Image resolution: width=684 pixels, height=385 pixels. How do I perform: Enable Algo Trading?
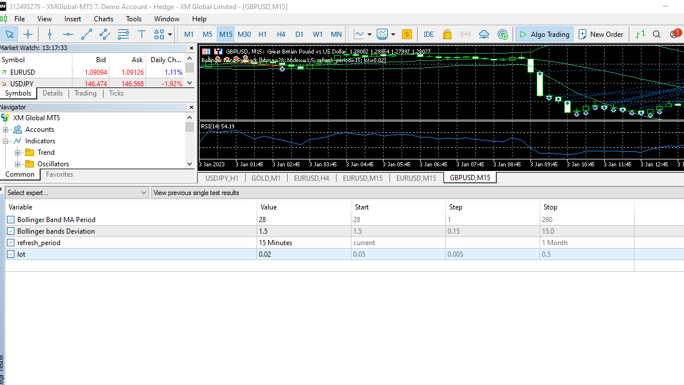pyautogui.click(x=544, y=34)
